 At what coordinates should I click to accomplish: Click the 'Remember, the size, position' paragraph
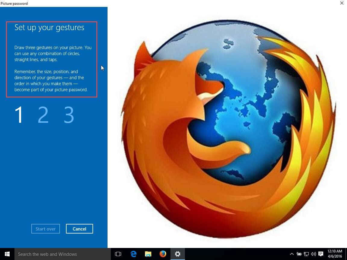point(51,80)
